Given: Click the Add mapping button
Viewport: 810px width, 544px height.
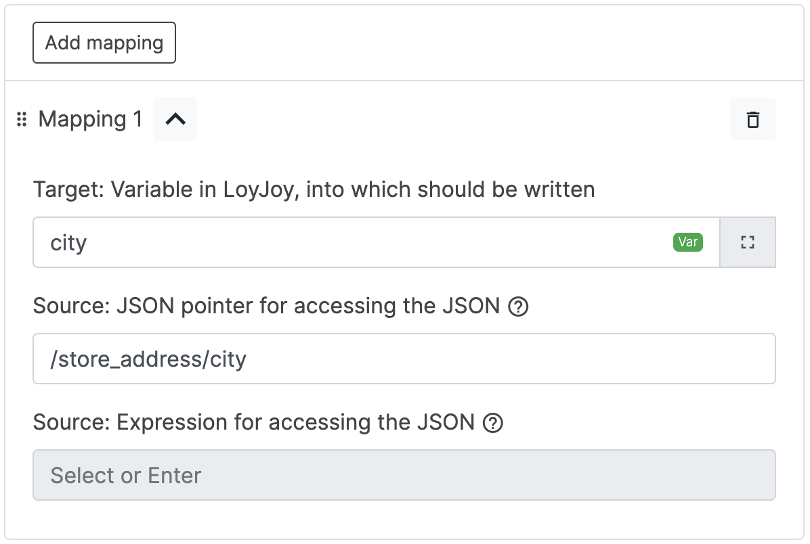Looking at the screenshot, I should [104, 43].
